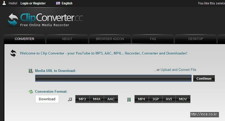Switch to the CONVERTER tab
225x121 pixels.
[x=24, y=39]
